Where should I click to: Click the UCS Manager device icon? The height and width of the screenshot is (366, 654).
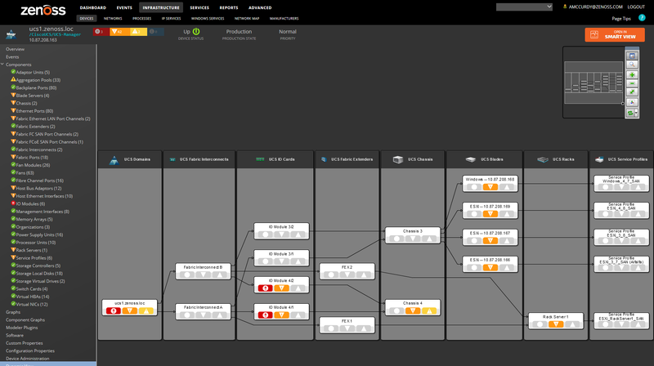point(11,34)
